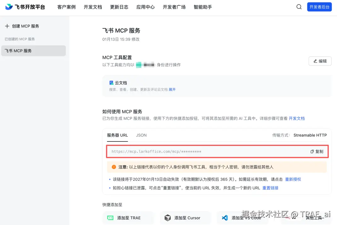Click the 如何使用 MCP 服务 heading
The image size is (337, 225).
point(122,112)
